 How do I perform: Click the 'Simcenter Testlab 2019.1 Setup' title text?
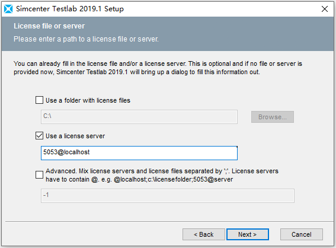click(x=70, y=9)
